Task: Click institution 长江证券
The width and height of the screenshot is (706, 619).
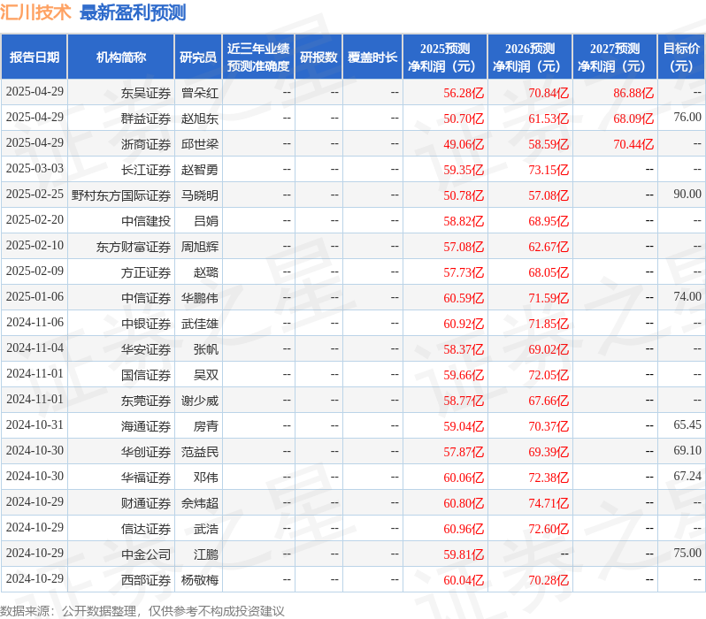Action: tap(146, 170)
